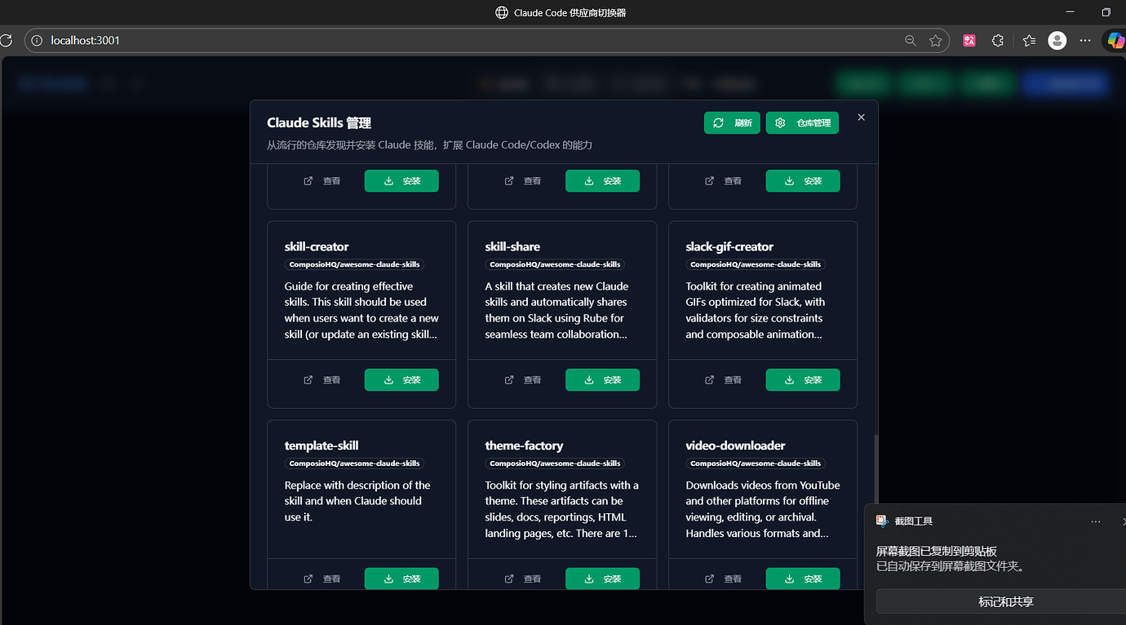Image resolution: width=1126 pixels, height=625 pixels.
Task: Select the video-downloader card title
Action: pos(735,445)
